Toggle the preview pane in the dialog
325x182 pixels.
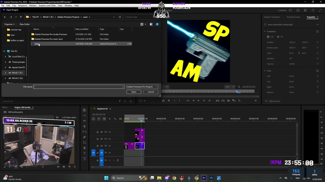click(x=151, y=24)
